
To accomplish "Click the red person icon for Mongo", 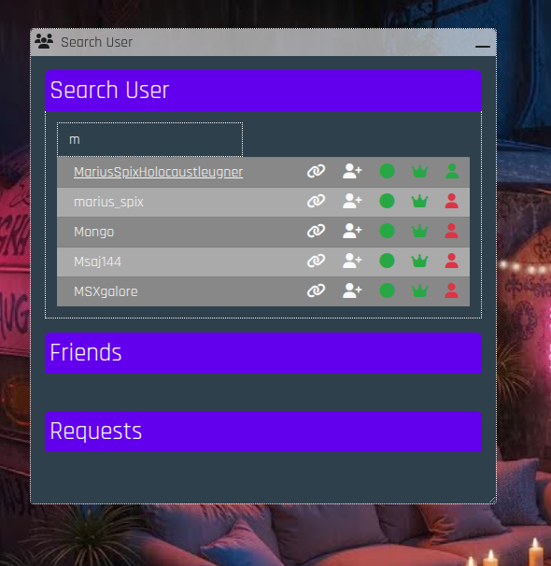I will pyautogui.click(x=452, y=231).
